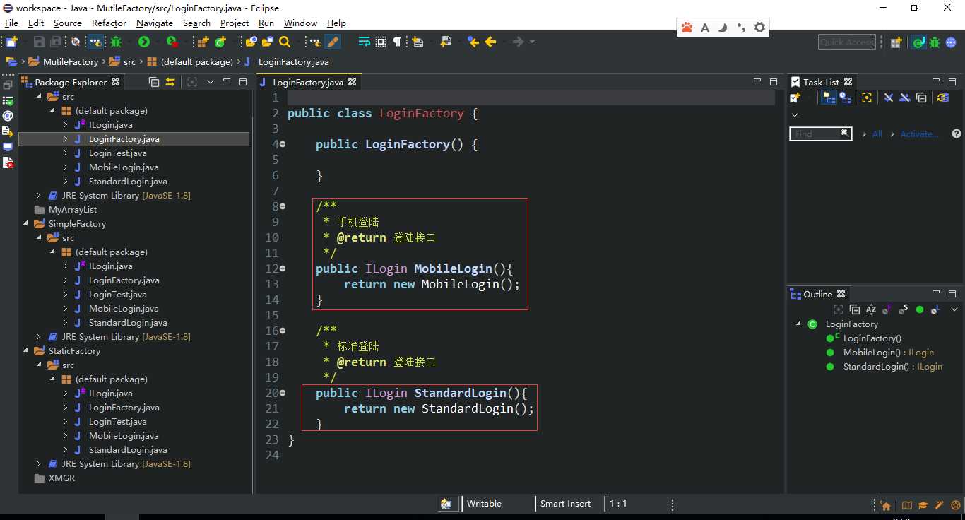This screenshot has width=965, height=520.
Task: Open the Navigate menu
Action: 155,23
